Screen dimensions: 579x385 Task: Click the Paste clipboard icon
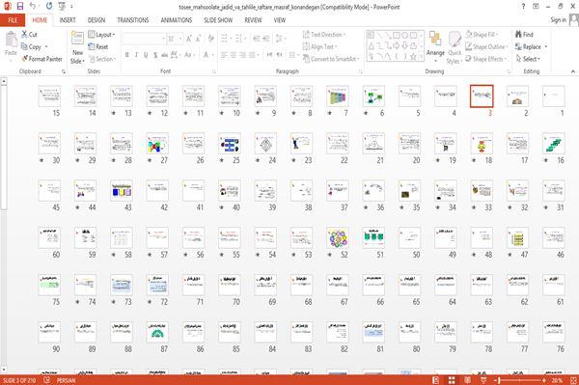click(x=11, y=40)
